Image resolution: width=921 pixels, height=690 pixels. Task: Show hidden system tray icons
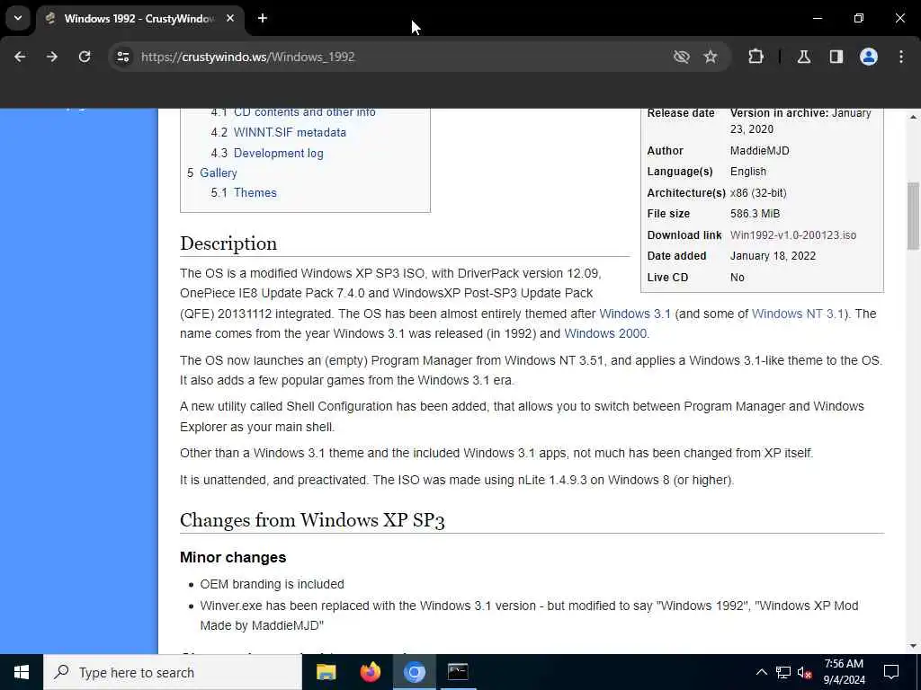click(761, 672)
